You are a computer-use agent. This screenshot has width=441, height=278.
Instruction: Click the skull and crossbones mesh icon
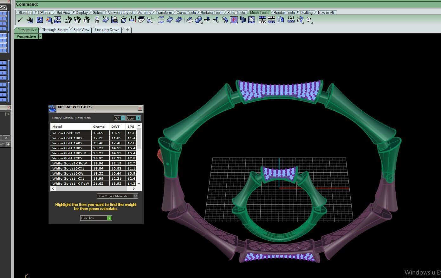pyautogui.click(x=114, y=20)
